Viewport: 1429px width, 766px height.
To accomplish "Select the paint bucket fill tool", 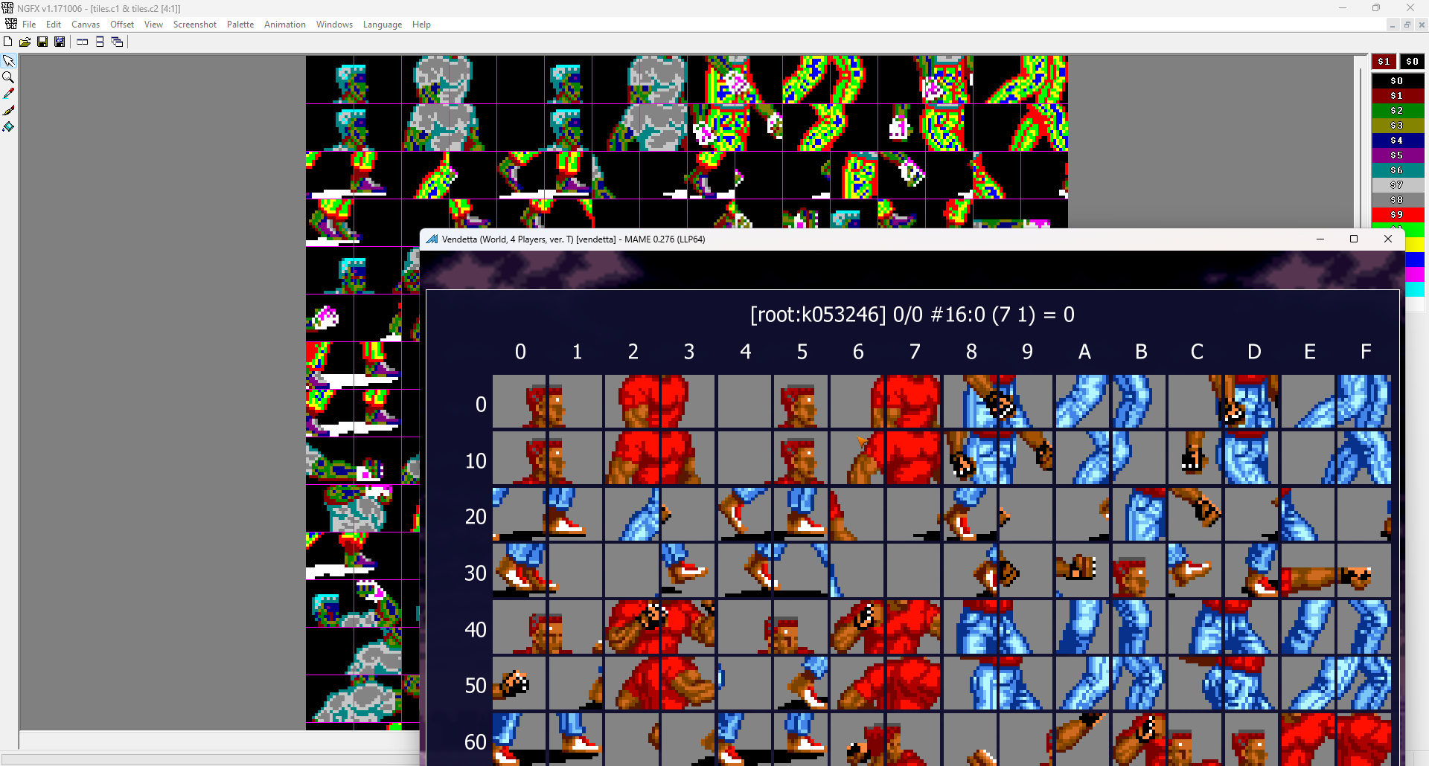I will coord(8,126).
